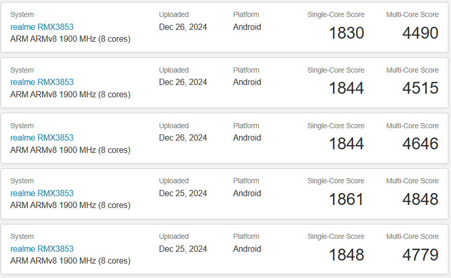Open realme RMX3853 result with 4646 multi-core
The width and height of the screenshot is (451, 278).
click(42, 138)
